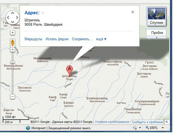Click the status bar security lock icon
Image resolution: width=173 pixels, height=133 pixels.
135,128
